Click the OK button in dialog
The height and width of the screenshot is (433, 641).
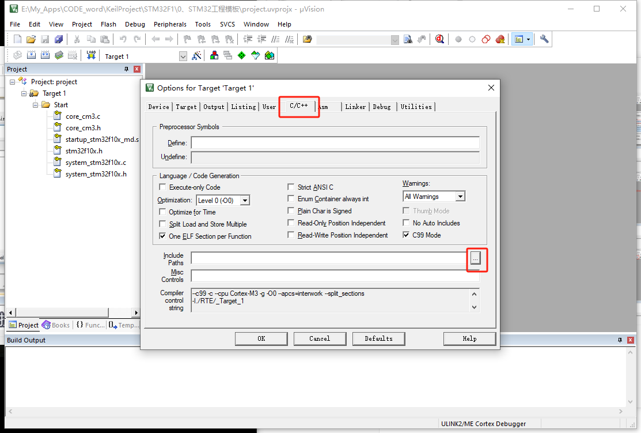261,338
